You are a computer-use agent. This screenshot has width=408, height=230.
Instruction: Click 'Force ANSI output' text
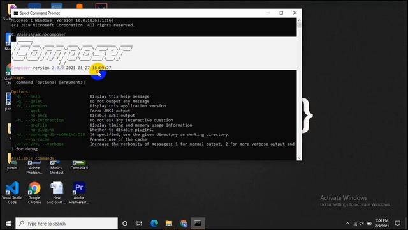110,111
